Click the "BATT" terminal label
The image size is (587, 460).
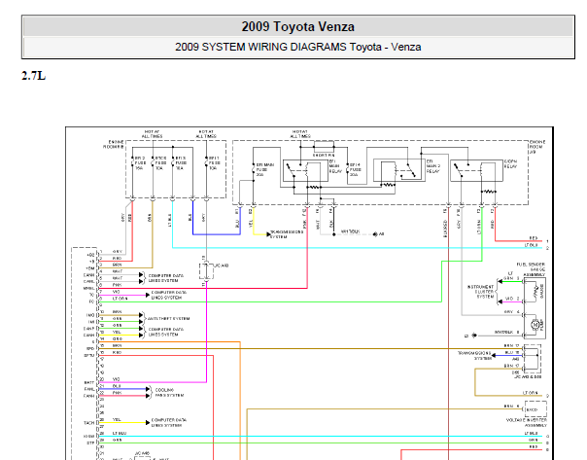pyautogui.click(x=89, y=383)
